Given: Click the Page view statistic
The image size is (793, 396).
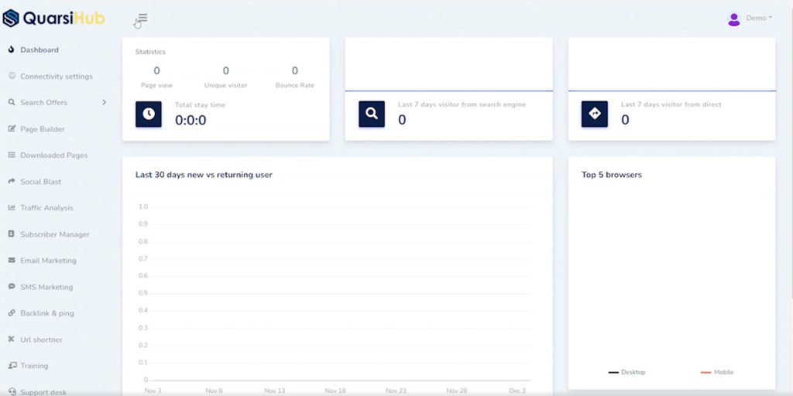Looking at the screenshot, I should (156, 77).
